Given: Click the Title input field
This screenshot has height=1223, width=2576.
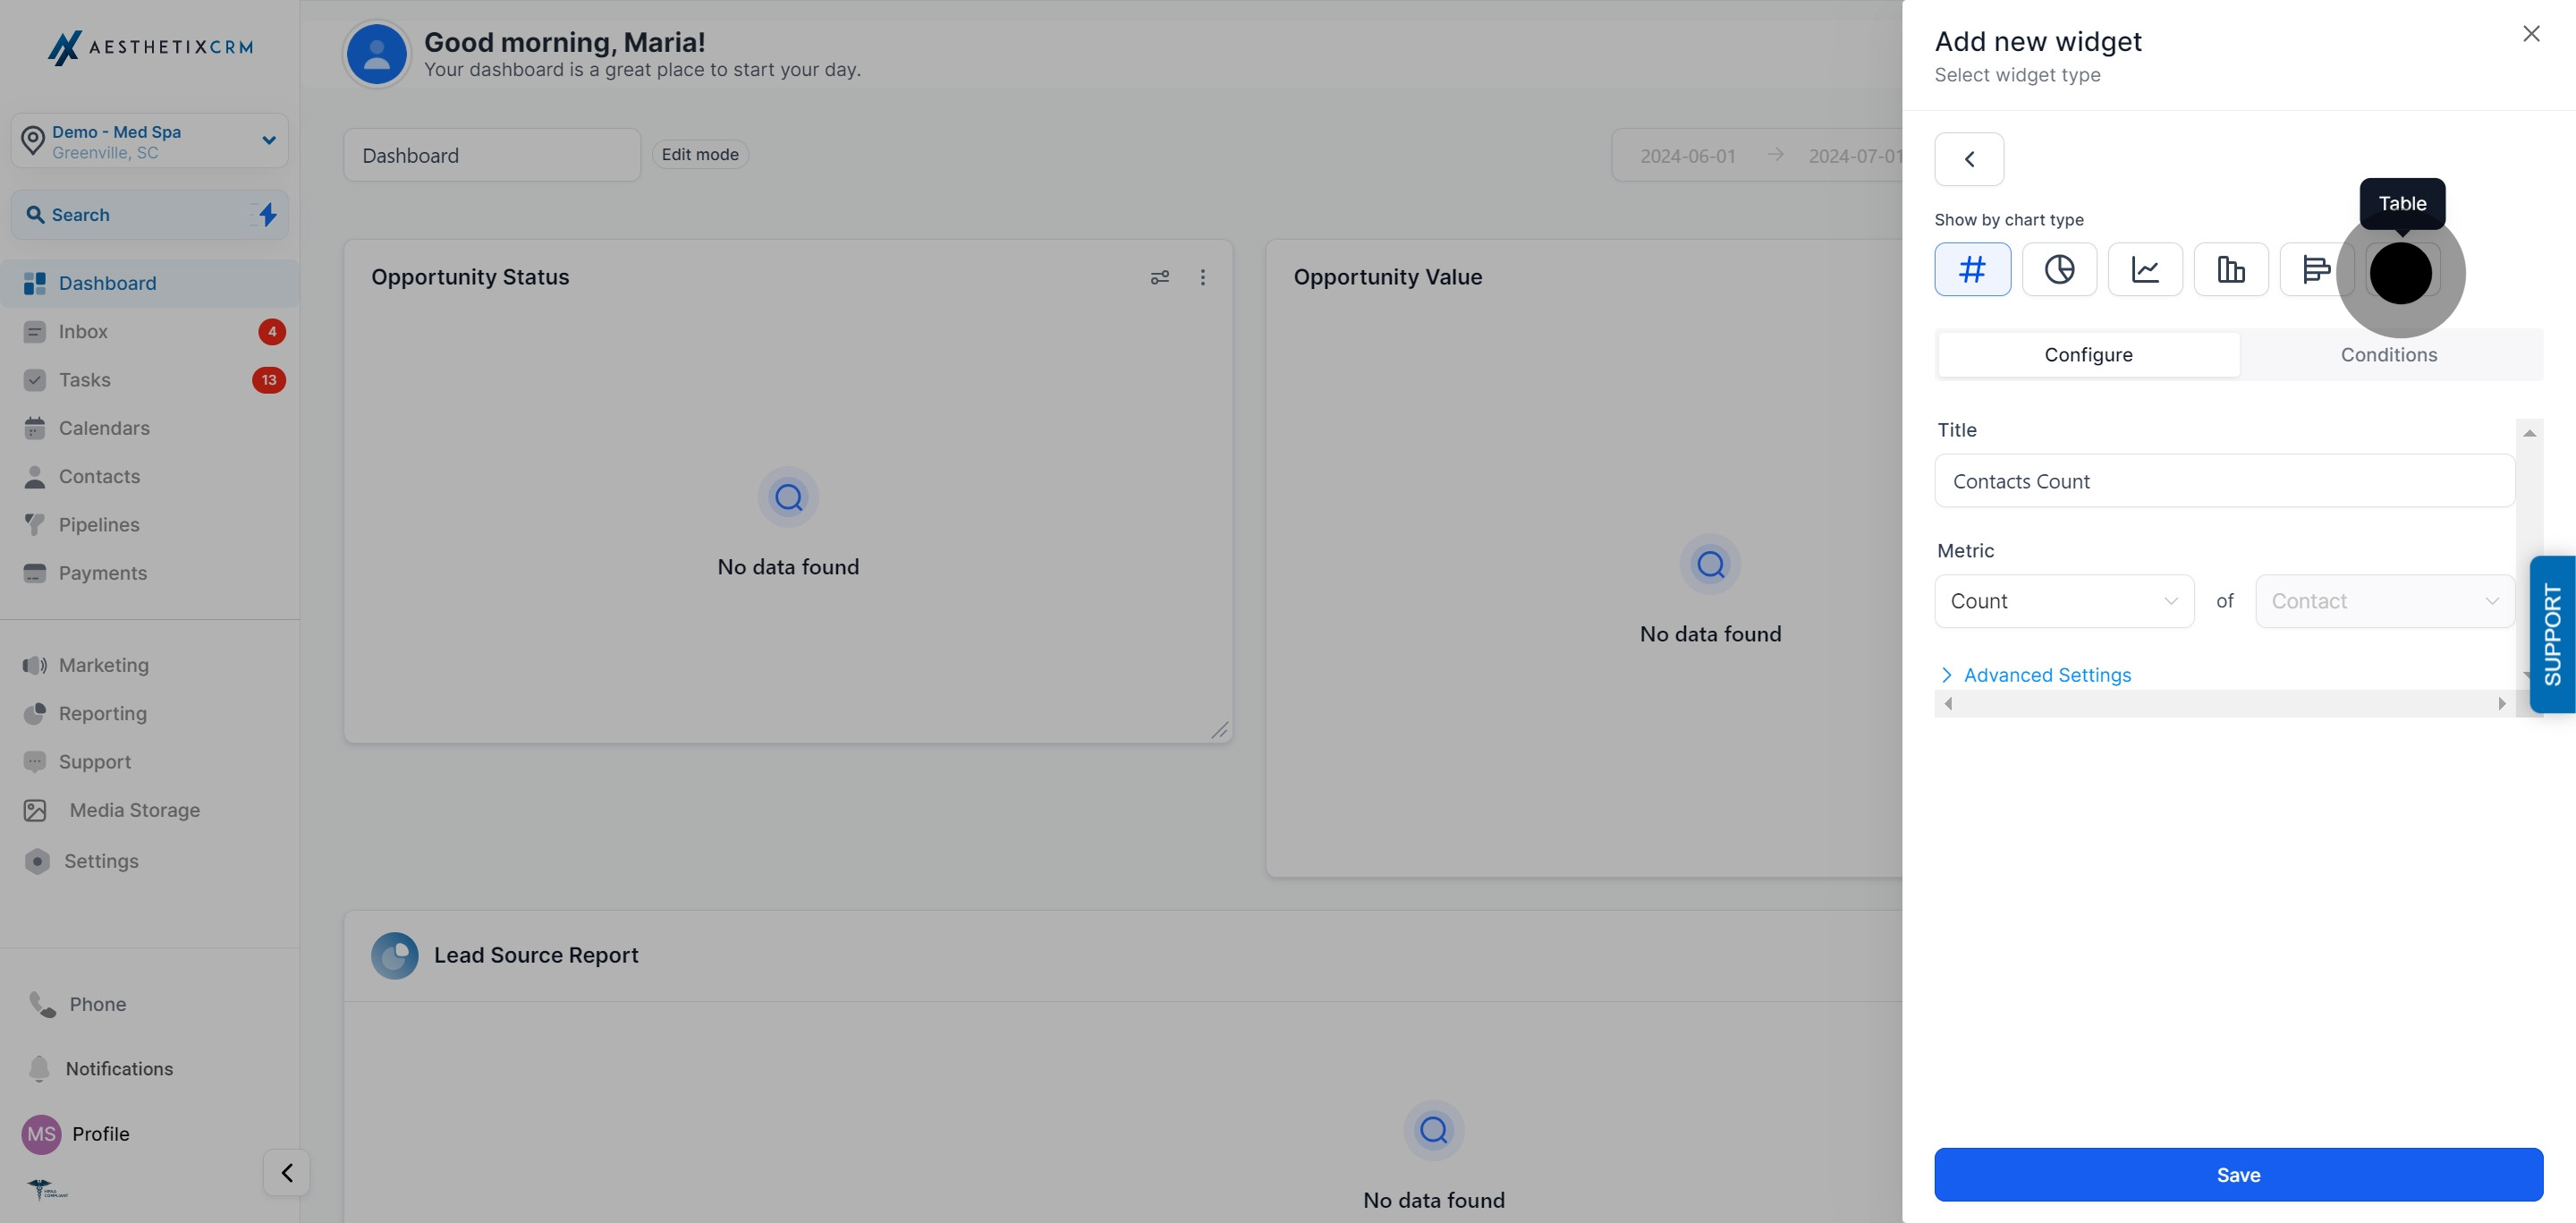Looking at the screenshot, I should (2224, 481).
